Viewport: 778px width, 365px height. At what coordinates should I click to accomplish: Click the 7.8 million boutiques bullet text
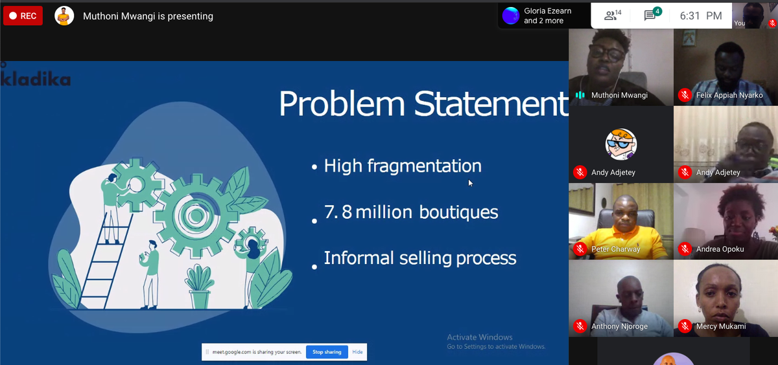[x=411, y=212]
